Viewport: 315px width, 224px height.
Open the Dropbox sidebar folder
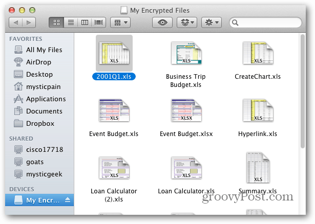tap(39, 123)
